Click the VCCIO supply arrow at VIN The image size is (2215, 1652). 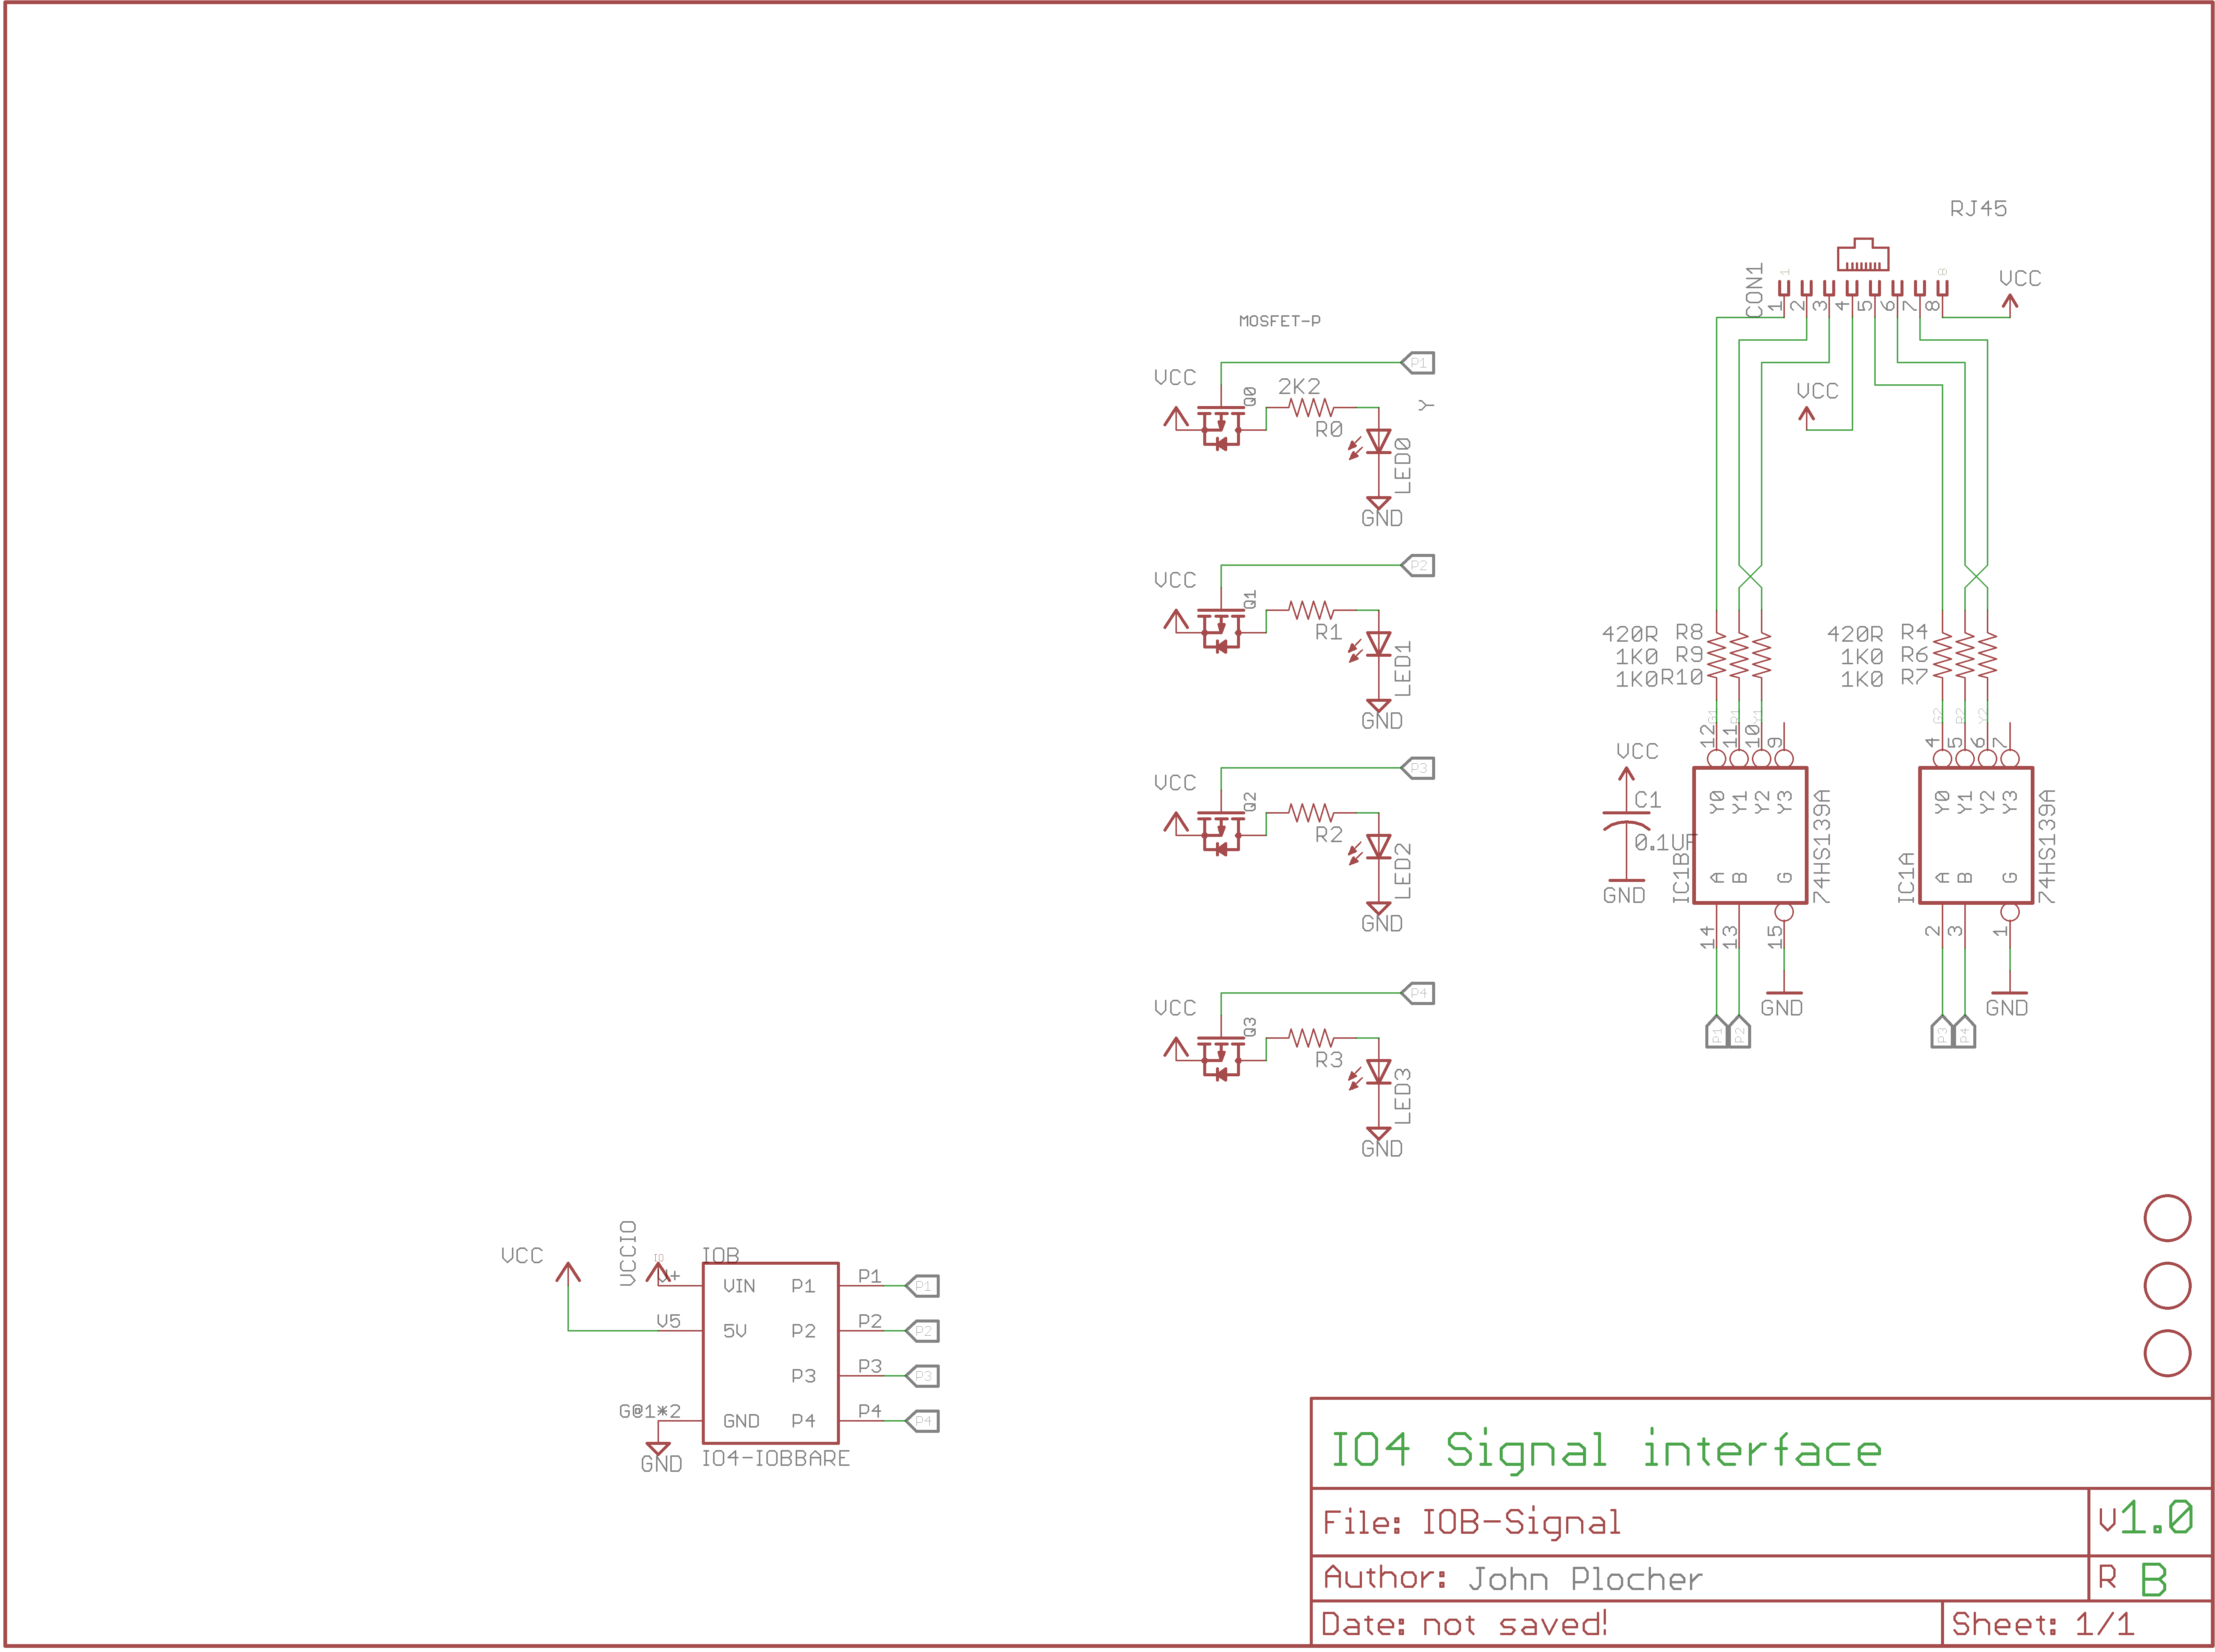[658, 1273]
